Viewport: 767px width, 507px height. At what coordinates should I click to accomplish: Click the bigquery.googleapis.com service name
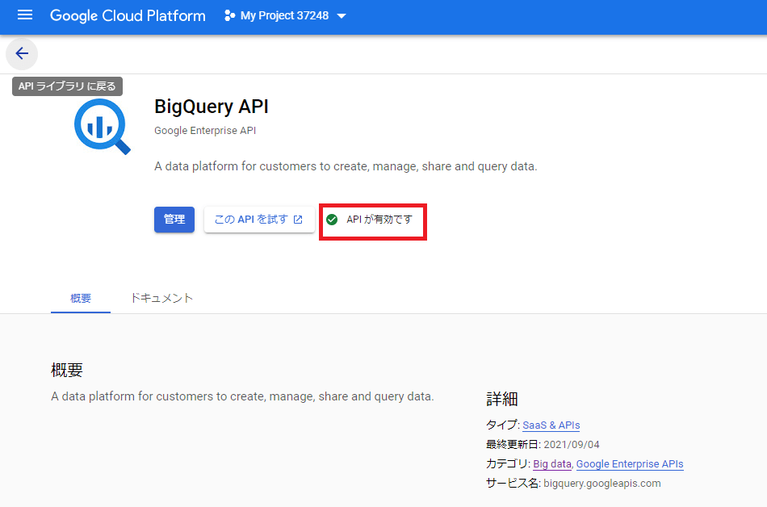[x=602, y=484]
